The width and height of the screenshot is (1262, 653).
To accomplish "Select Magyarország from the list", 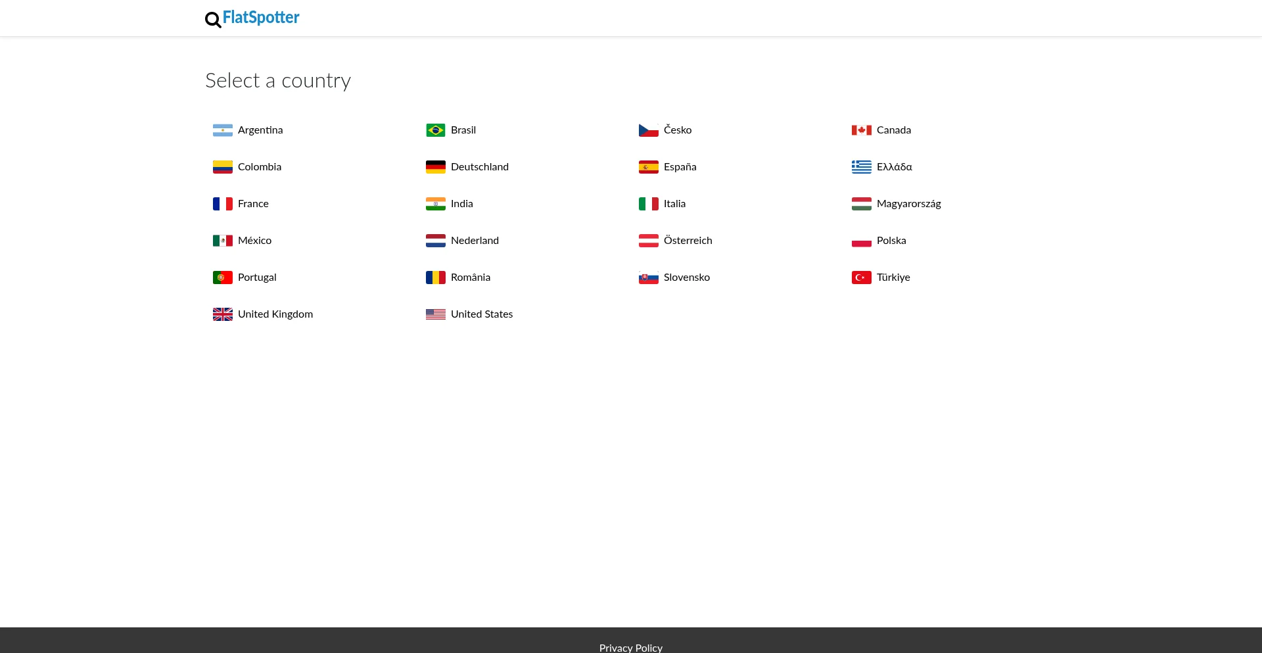I will click(908, 204).
